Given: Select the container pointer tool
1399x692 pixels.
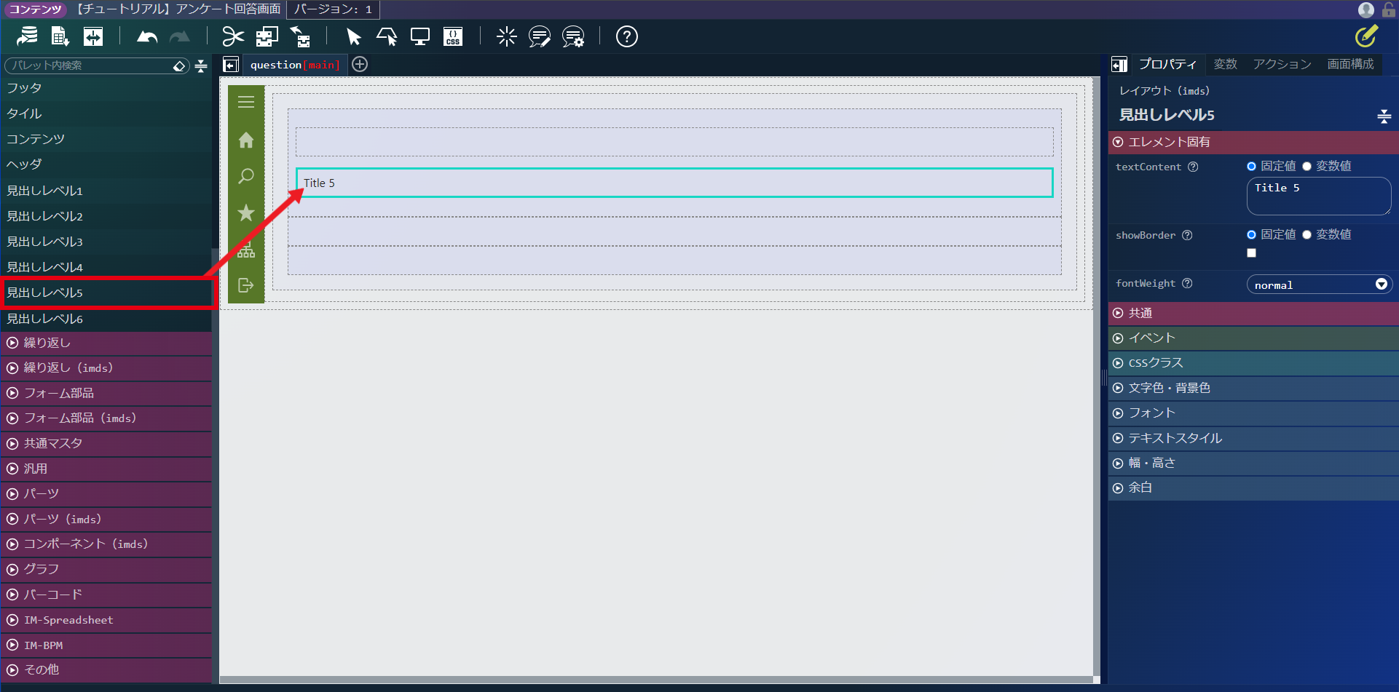Looking at the screenshot, I should point(387,36).
